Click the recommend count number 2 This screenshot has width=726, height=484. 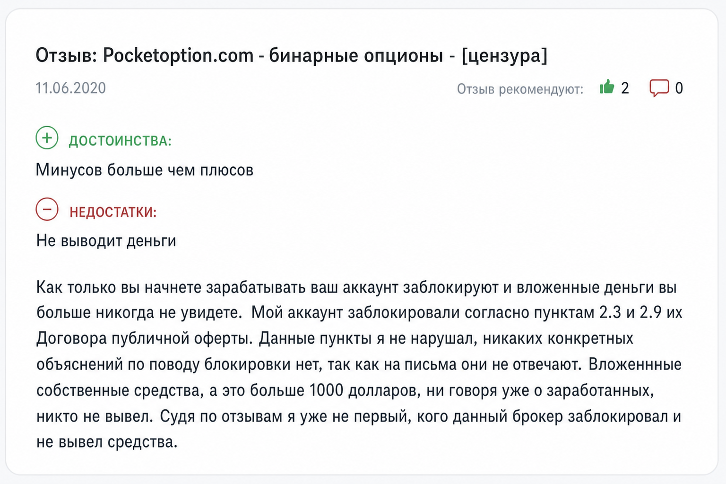(625, 88)
